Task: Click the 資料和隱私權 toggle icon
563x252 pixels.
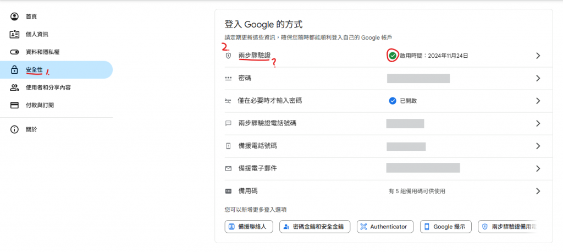Action: coord(14,52)
